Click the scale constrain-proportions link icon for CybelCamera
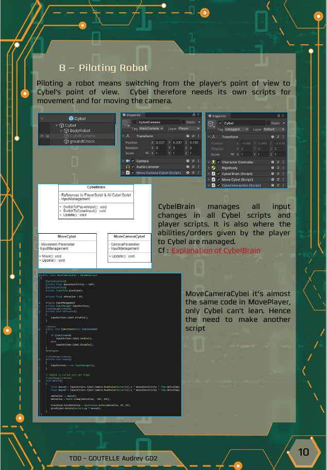327x470 pixels. 147,153
